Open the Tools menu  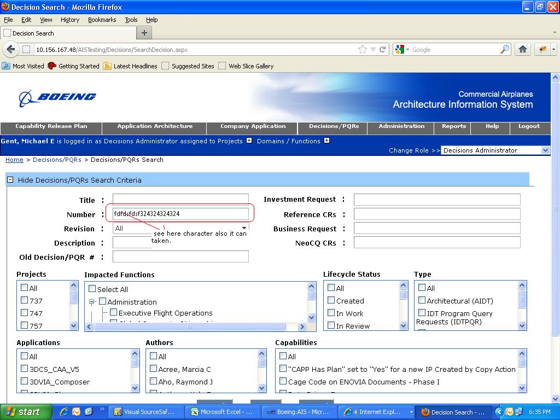(131, 20)
